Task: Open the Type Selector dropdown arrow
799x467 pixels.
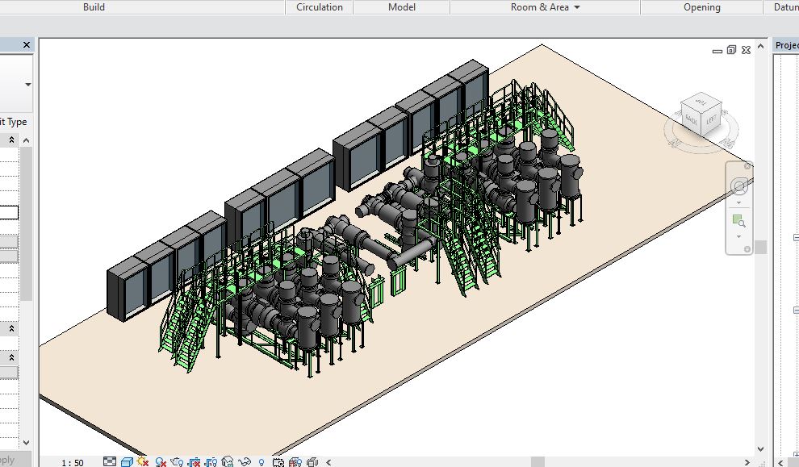Action: point(27,85)
